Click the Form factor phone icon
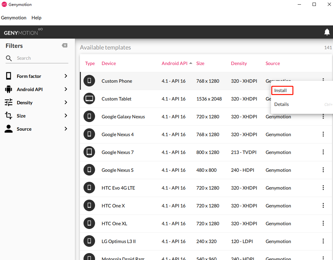The width and height of the screenshot is (333, 260). 9,76
